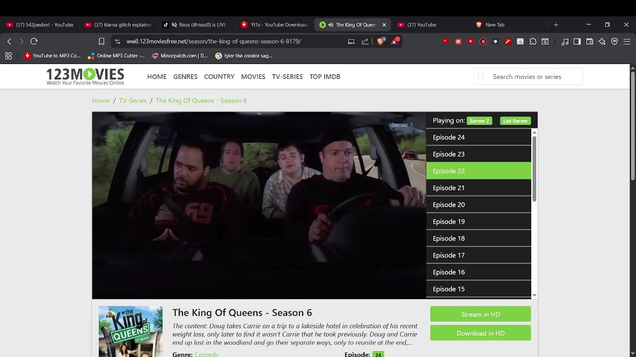The height and width of the screenshot is (357, 636).
Task: Click the install-app screen icon in the address bar
Action: pyautogui.click(x=351, y=42)
